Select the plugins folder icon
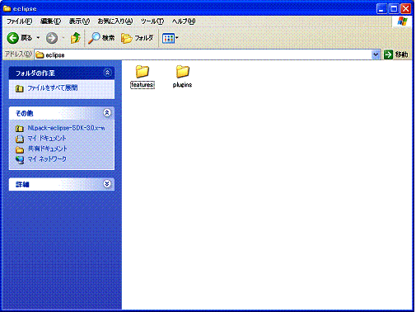The width and height of the screenshot is (416, 312). pos(183,72)
